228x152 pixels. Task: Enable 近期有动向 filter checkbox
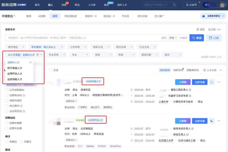click(7, 95)
